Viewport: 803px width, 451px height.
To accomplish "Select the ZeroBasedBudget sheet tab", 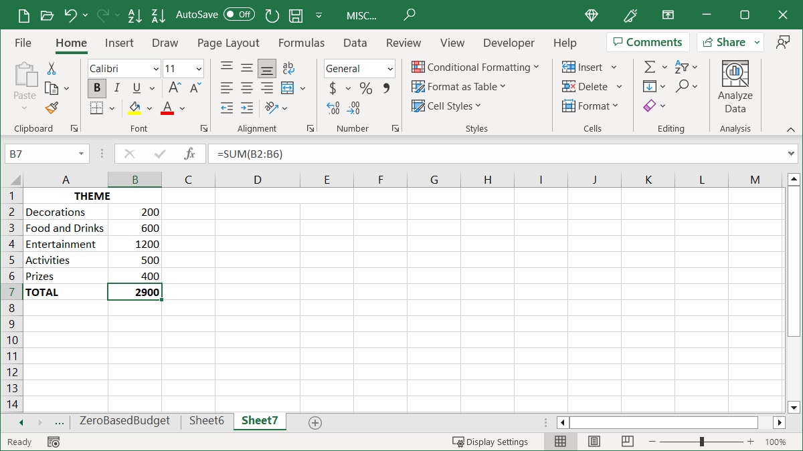I will click(124, 421).
